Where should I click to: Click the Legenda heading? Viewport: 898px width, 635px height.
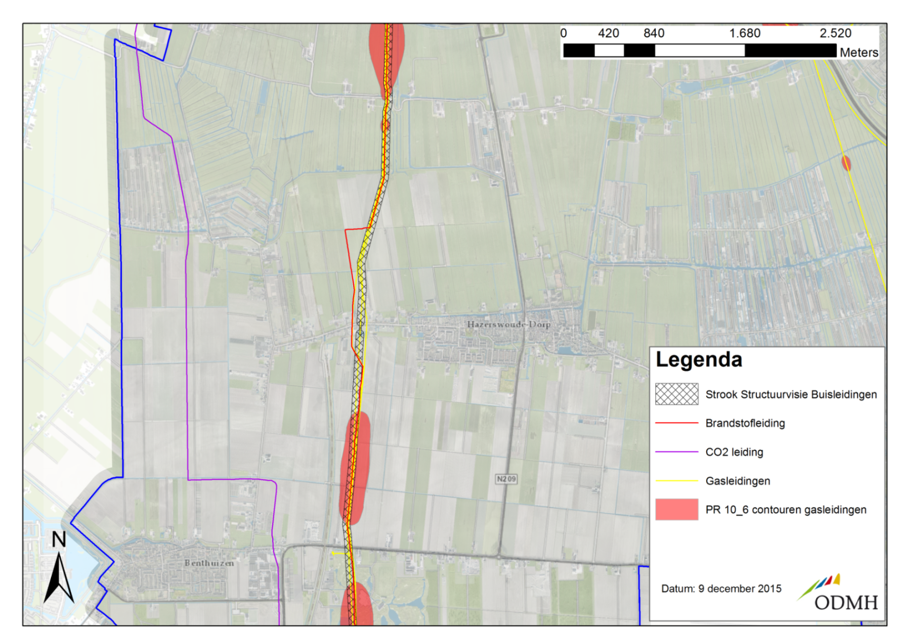[x=699, y=360]
